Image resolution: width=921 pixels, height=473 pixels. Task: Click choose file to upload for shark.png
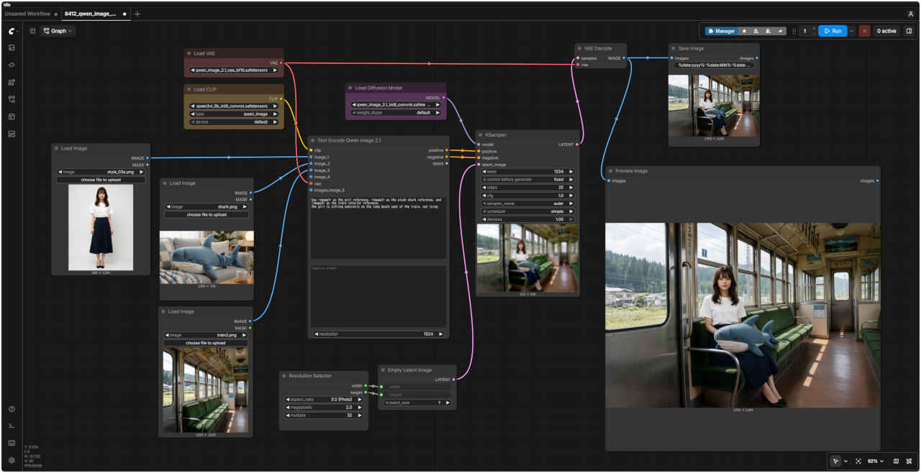[x=207, y=214]
